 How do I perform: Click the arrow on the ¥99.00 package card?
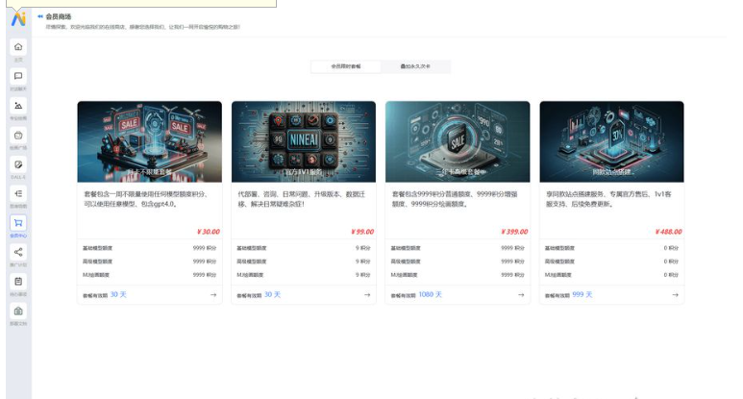tap(367, 295)
